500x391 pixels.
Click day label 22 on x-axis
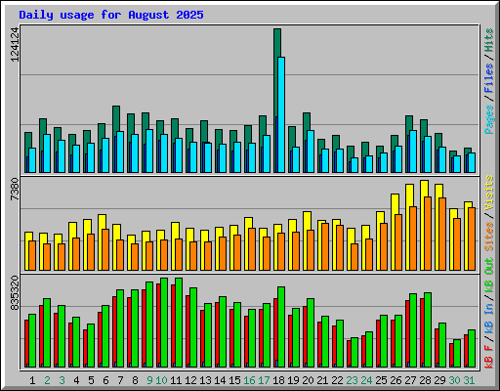click(x=337, y=380)
